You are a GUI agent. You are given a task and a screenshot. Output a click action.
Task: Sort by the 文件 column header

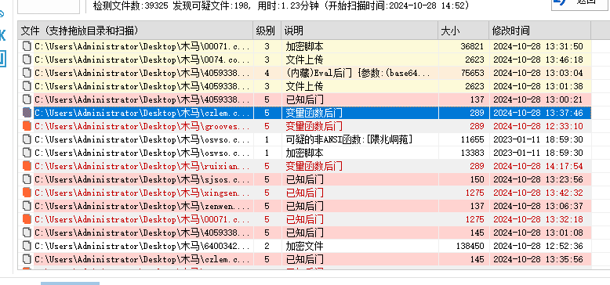(136, 31)
